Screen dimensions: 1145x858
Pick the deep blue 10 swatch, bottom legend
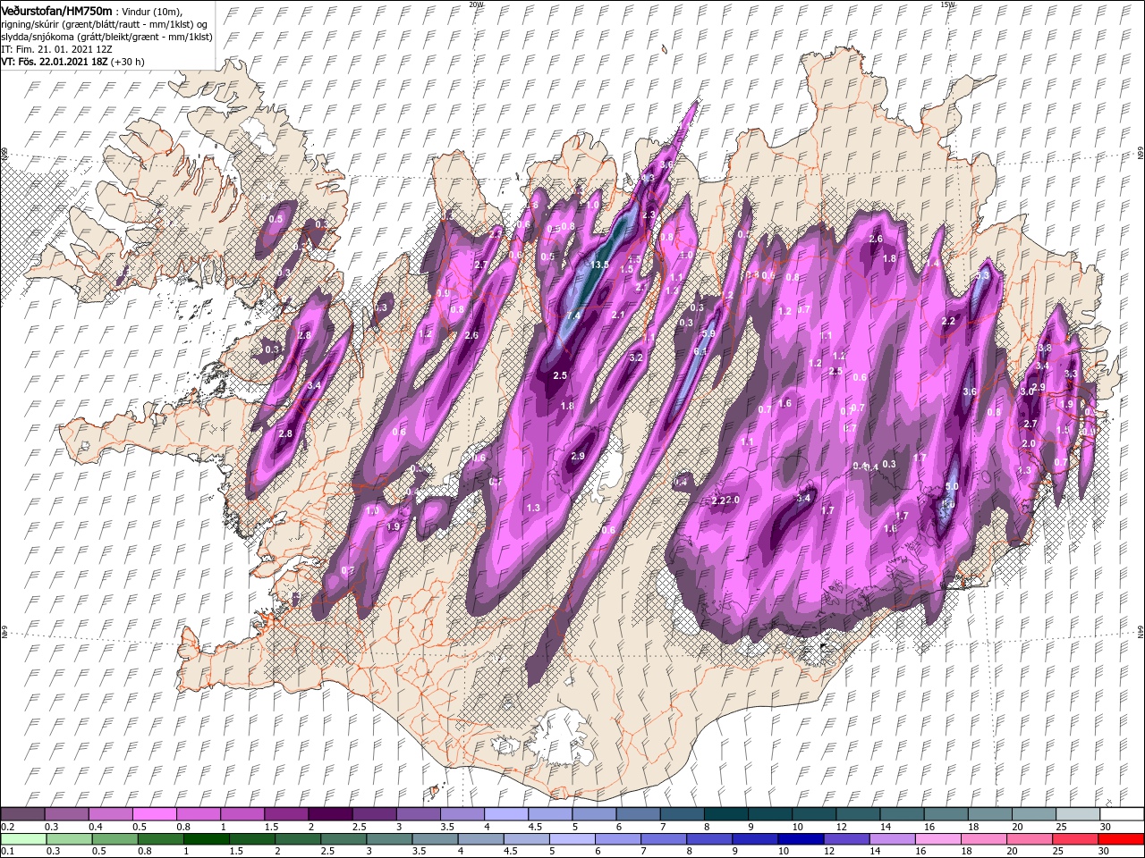pyautogui.click(x=801, y=838)
